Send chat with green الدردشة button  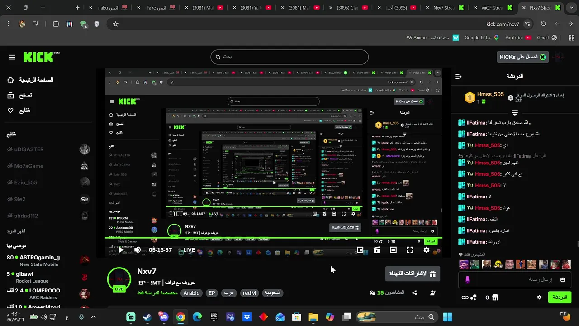[560, 297]
